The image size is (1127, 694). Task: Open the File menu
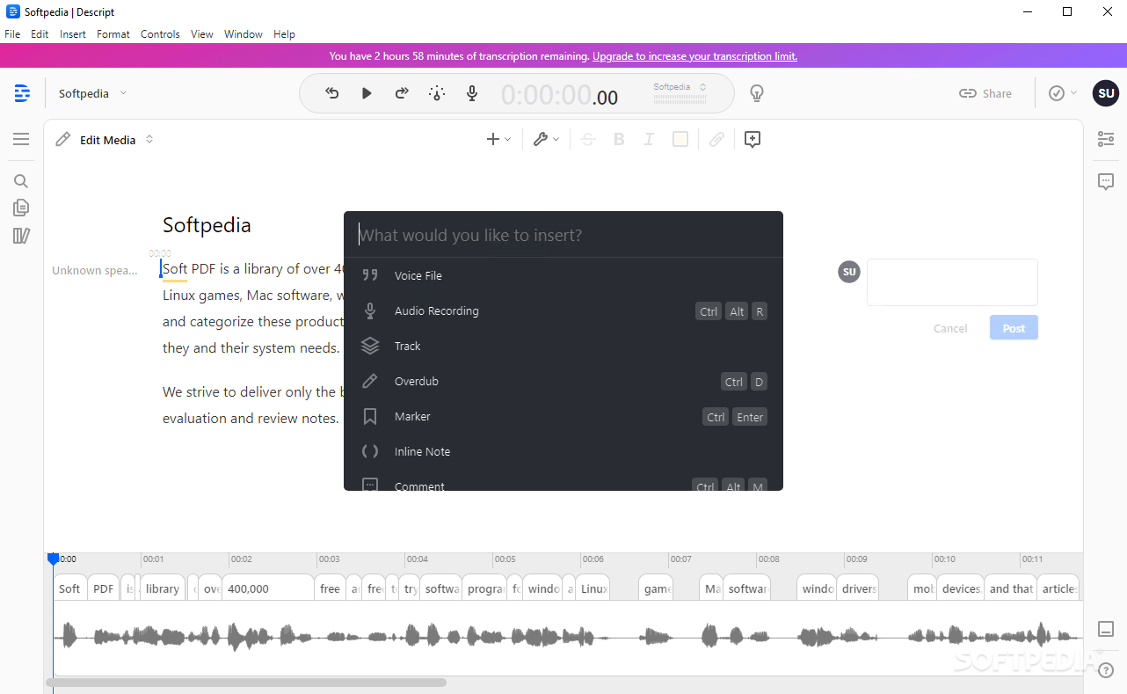(x=12, y=34)
